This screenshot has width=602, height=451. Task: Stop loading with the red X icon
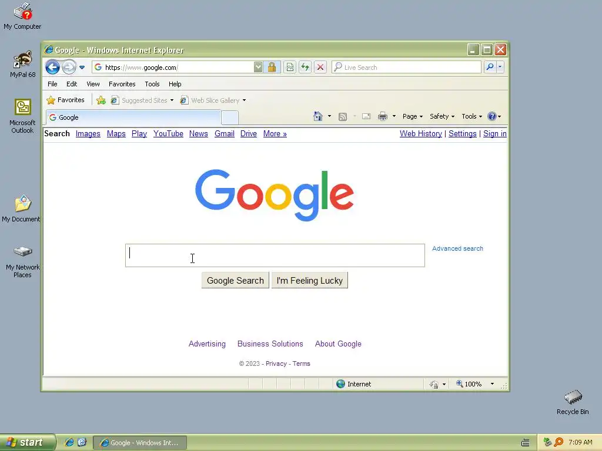pos(320,68)
